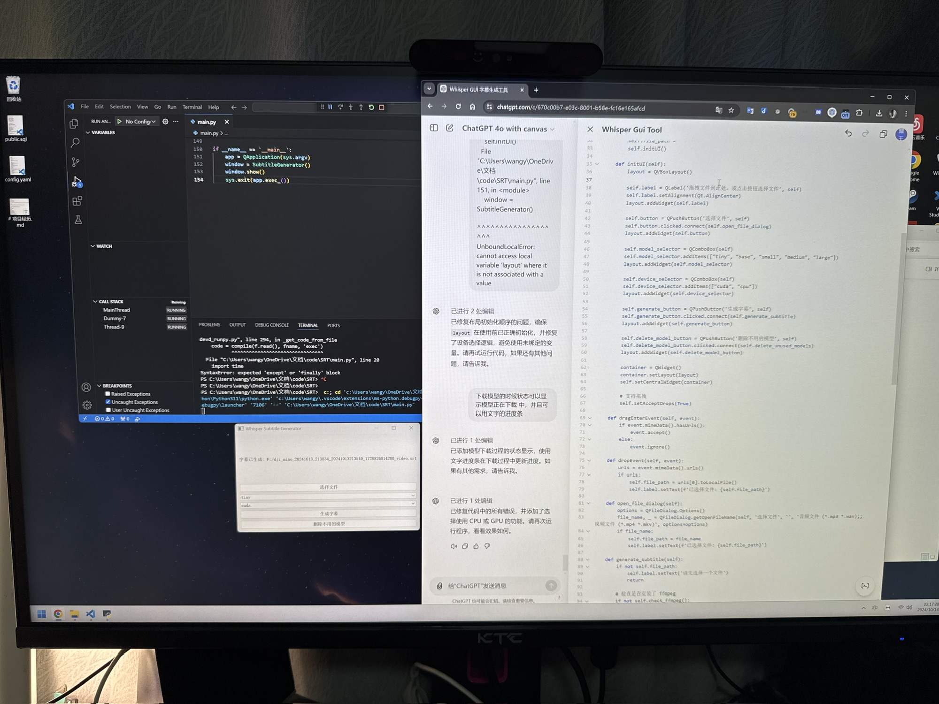Image resolution: width=939 pixels, height=704 pixels.
Task: Open the Run and Debug view
Action: pos(77,182)
